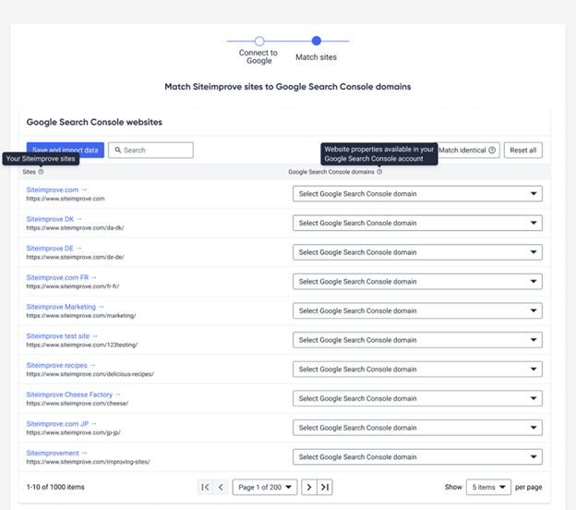The image size is (576, 510).
Task: Open the Siteimprove Marketing site link
Action: click(65, 307)
